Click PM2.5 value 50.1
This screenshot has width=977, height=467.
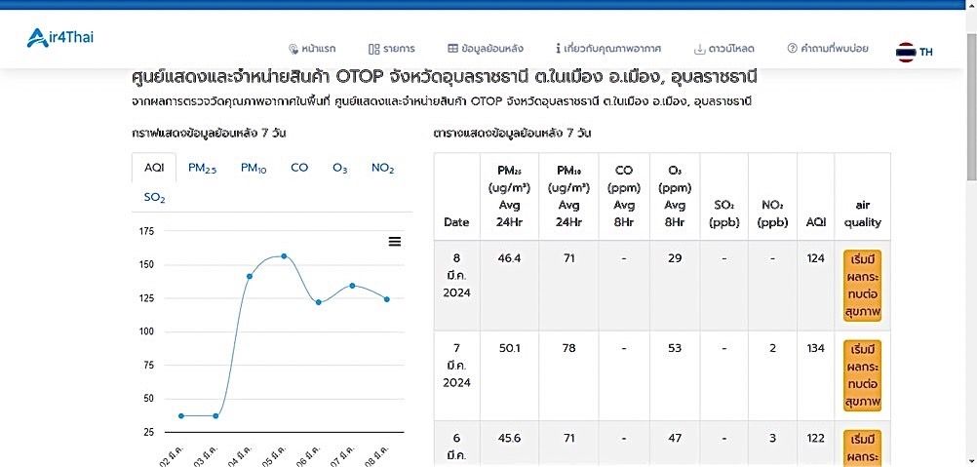point(509,348)
